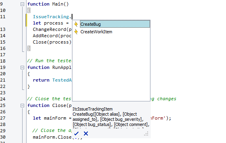Click the '// Run the teste' comment line
This screenshot has width=226, height=143.
pos(49,61)
